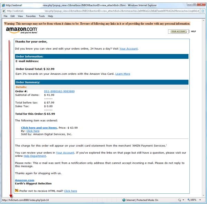
Task: Open the File menu
Action: [6, 16]
